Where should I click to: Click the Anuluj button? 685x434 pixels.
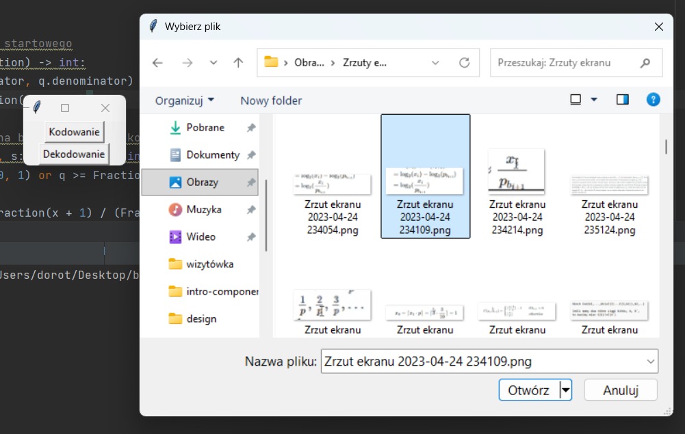[x=621, y=390]
